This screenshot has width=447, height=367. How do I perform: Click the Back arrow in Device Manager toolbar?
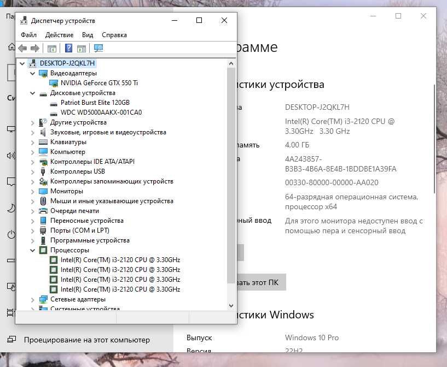point(22,49)
